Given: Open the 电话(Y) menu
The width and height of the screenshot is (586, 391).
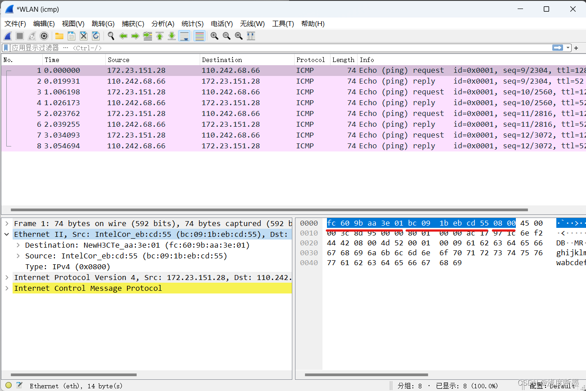Looking at the screenshot, I should [x=222, y=24].
